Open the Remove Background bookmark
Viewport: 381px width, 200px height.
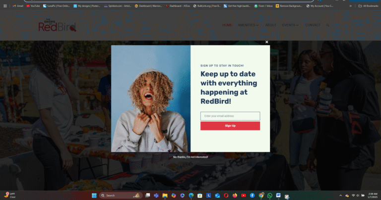coord(289,6)
